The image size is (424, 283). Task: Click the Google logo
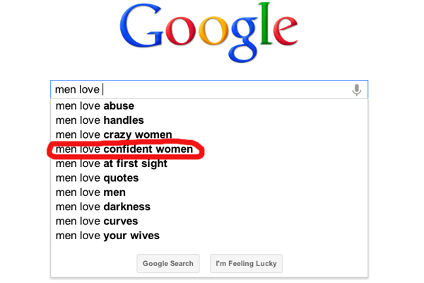(208, 32)
